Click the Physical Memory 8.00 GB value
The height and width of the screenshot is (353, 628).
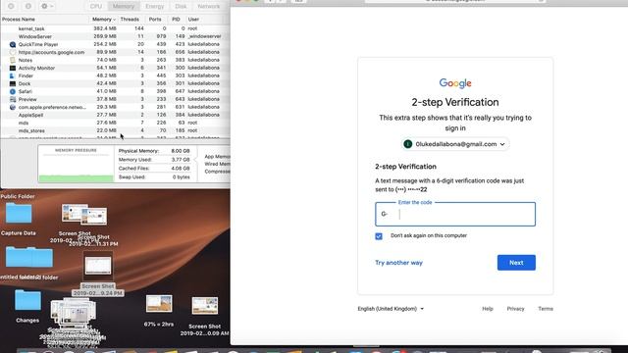pyautogui.click(x=181, y=151)
